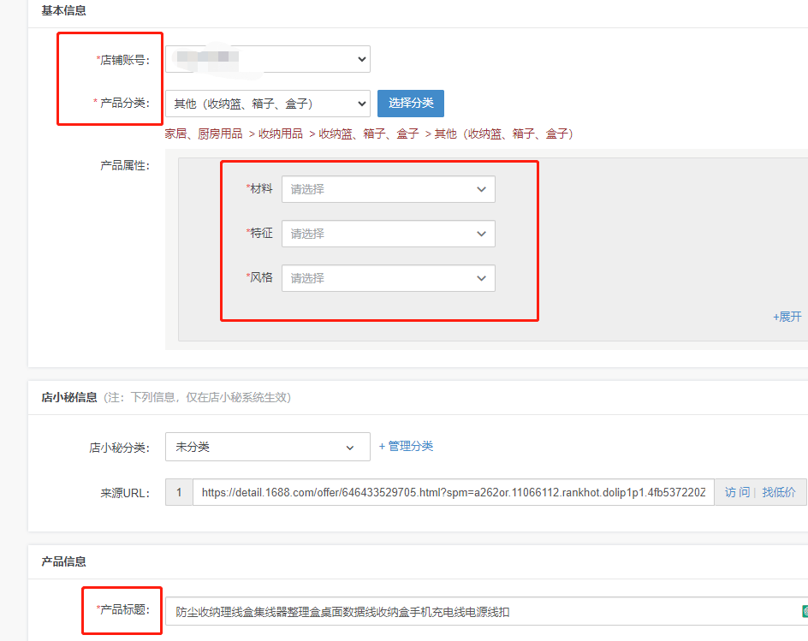
Task: Click the 收纳篮、箱子、盒子 breadcrumb link
Action: [x=367, y=134]
